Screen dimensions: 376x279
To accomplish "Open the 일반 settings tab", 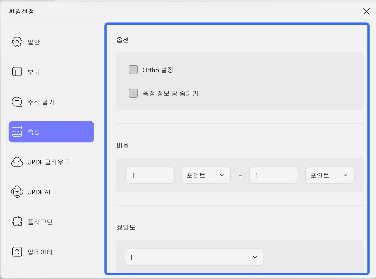I will tap(51, 42).
